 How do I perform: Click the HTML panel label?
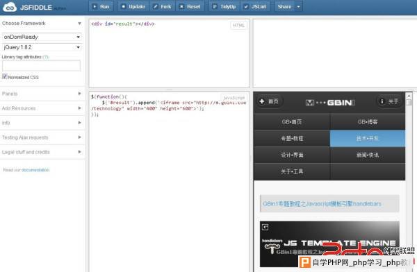point(238,25)
